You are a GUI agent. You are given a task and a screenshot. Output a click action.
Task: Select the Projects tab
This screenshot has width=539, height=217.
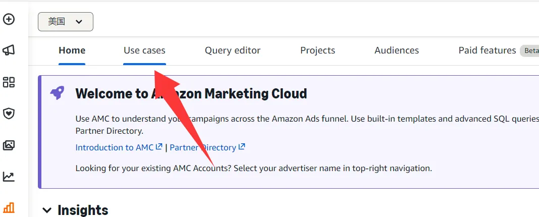point(317,50)
